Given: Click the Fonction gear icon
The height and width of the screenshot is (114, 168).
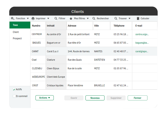Looking at the screenshot, I should (x=13, y=19).
